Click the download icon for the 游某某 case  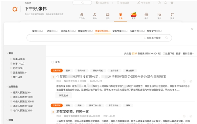coord(191,116)
